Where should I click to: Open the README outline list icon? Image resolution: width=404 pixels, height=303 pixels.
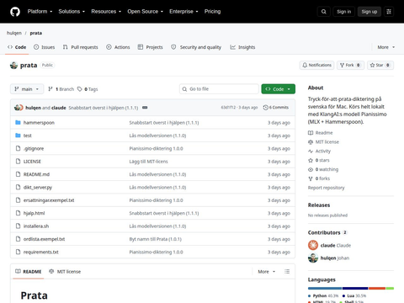point(287,272)
